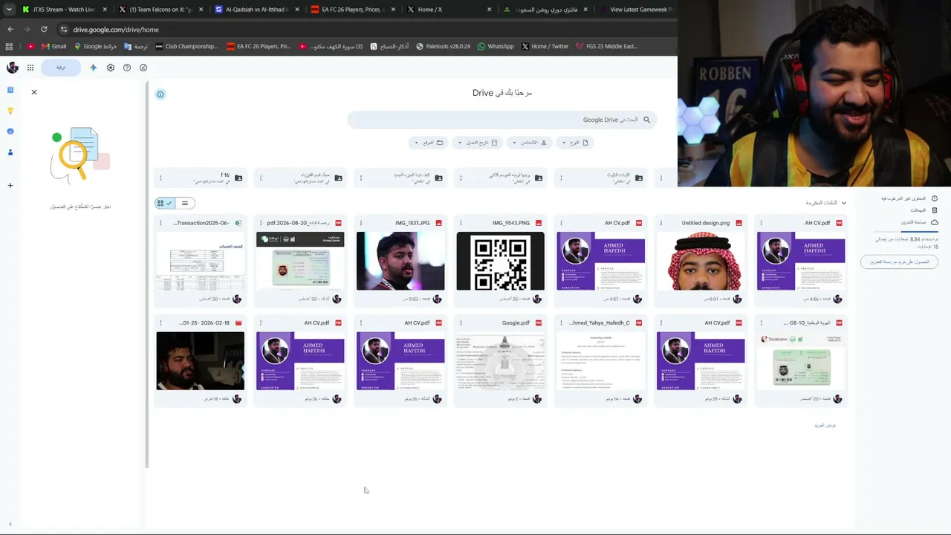Open the WhatsApp bookmark

496,46
